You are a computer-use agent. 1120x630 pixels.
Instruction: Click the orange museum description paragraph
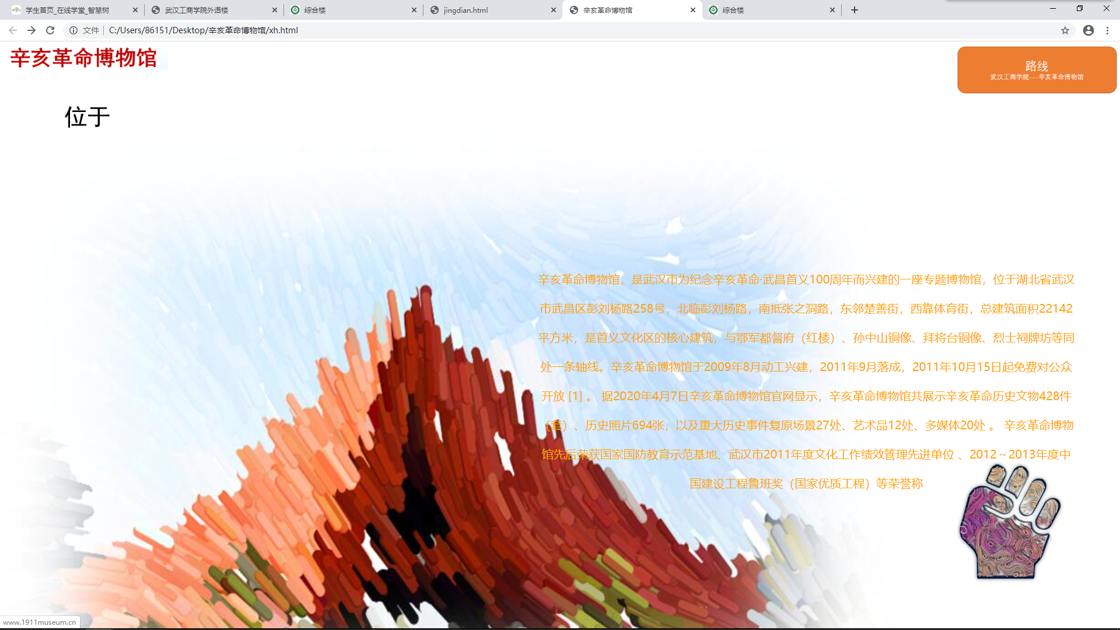point(806,381)
